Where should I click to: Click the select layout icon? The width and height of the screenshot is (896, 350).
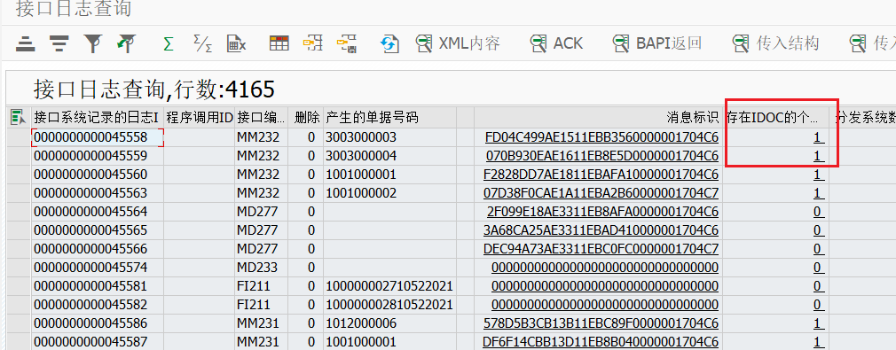point(312,43)
